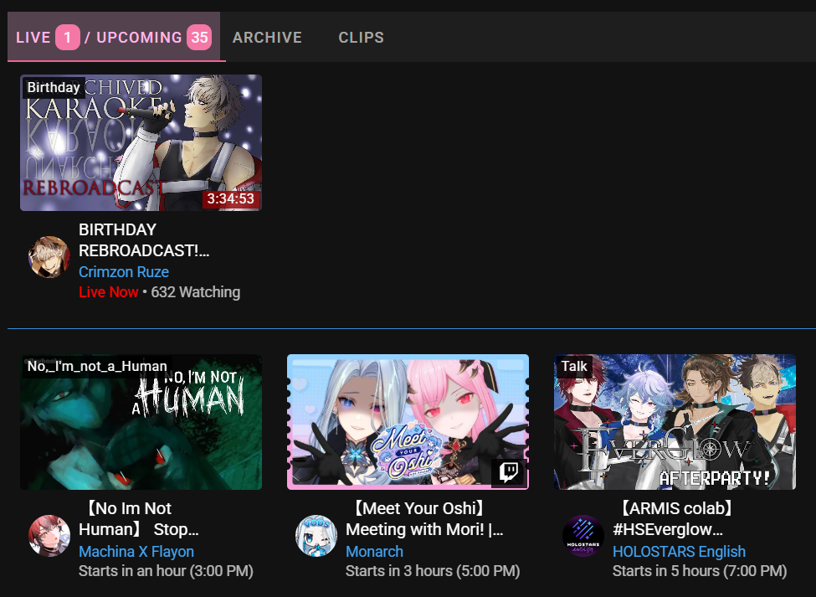Open the Meet Your Oshi thumbnail
816x597 pixels.
pyautogui.click(x=408, y=422)
